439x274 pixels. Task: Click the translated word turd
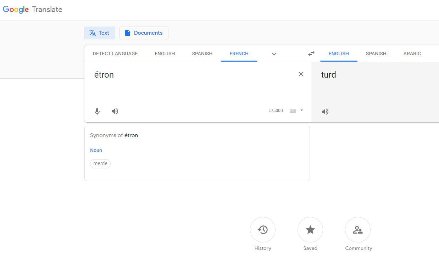coord(328,75)
